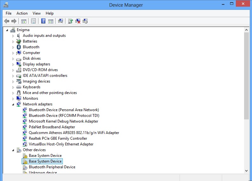Select Bluetooth Peripheral Device entry

point(52,167)
